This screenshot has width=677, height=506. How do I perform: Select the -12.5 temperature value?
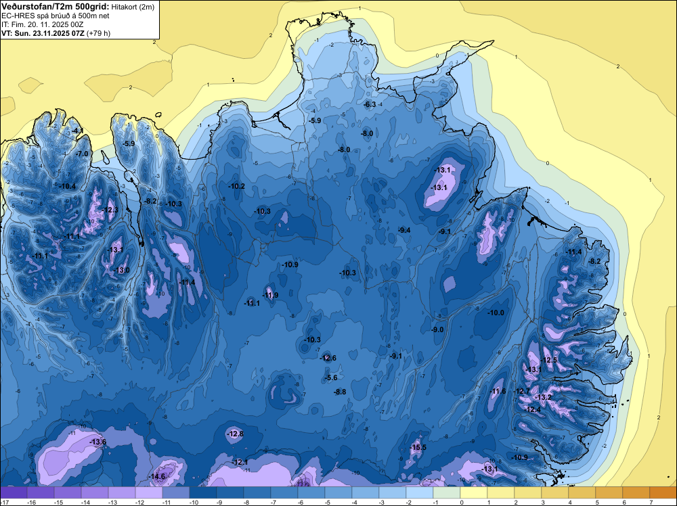(549, 360)
